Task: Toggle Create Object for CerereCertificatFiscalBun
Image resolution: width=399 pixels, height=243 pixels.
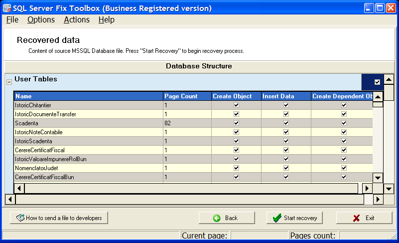Action: click(236, 177)
